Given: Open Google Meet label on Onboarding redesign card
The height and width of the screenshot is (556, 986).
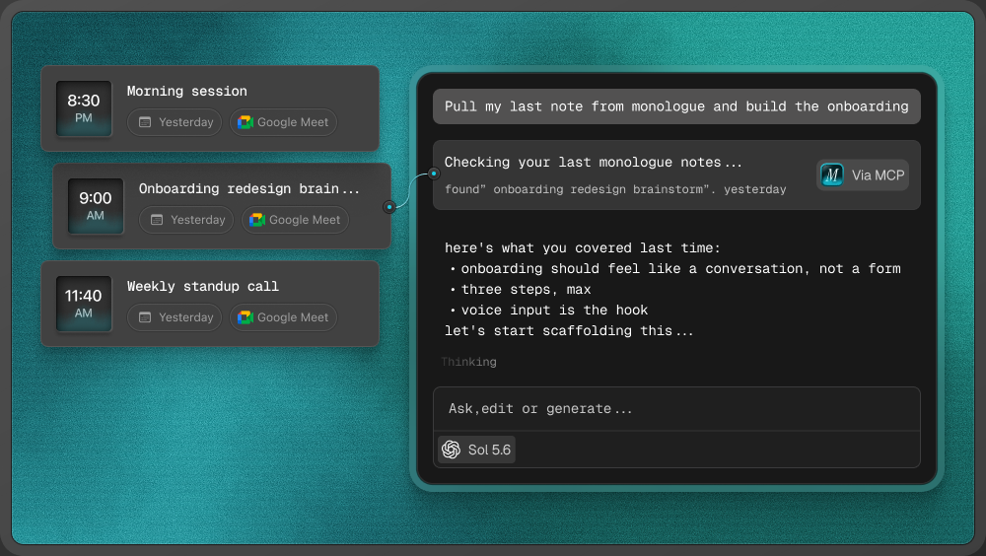Looking at the screenshot, I should point(305,220).
